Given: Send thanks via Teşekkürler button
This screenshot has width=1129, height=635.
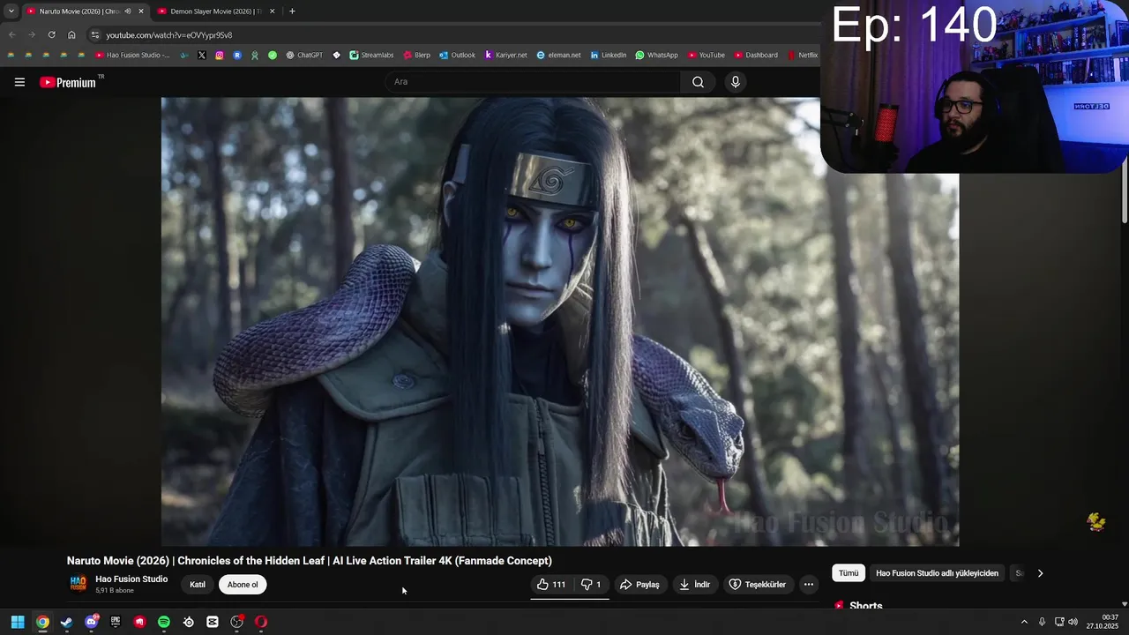Looking at the screenshot, I should pos(758,585).
